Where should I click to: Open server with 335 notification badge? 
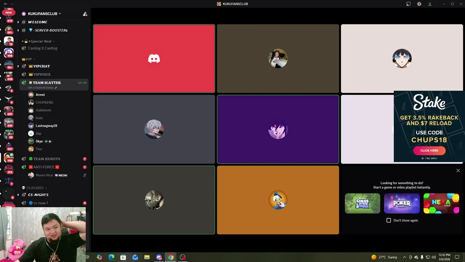[8, 76]
